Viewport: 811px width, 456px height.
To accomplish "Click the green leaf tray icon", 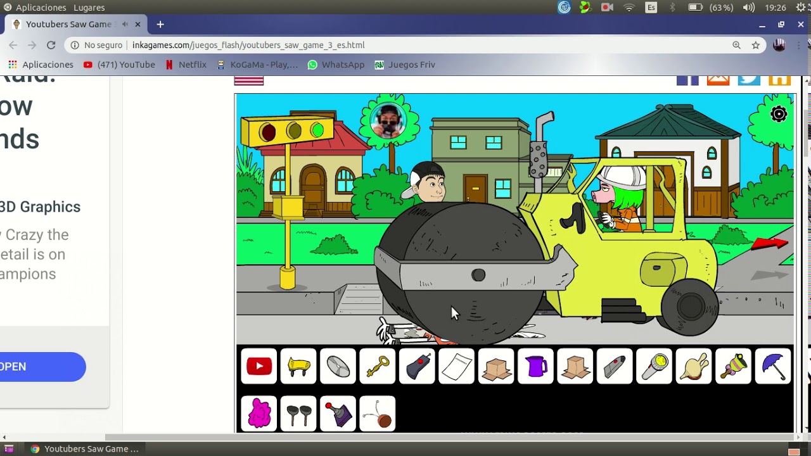I will click(585, 8).
